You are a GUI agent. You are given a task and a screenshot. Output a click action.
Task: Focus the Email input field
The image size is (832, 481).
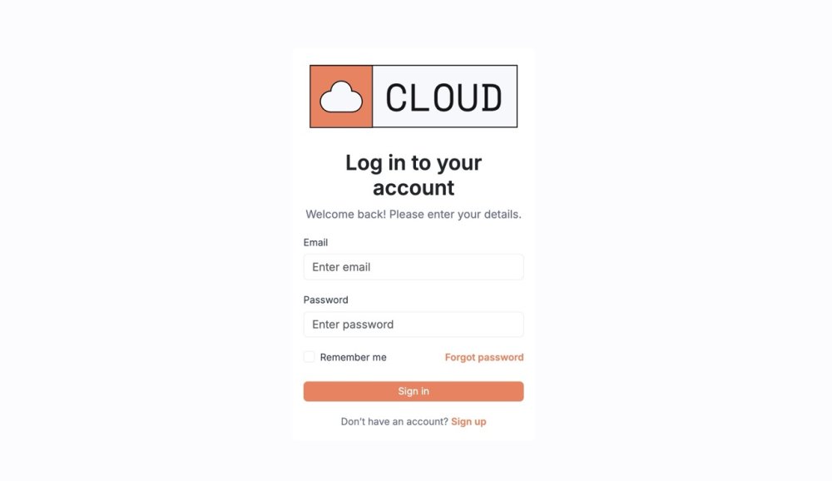(x=414, y=267)
